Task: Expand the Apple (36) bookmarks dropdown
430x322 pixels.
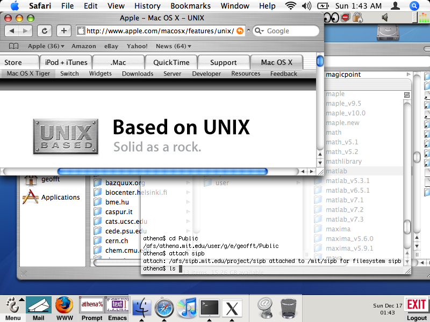Action: pyautogui.click(x=46, y=46)
